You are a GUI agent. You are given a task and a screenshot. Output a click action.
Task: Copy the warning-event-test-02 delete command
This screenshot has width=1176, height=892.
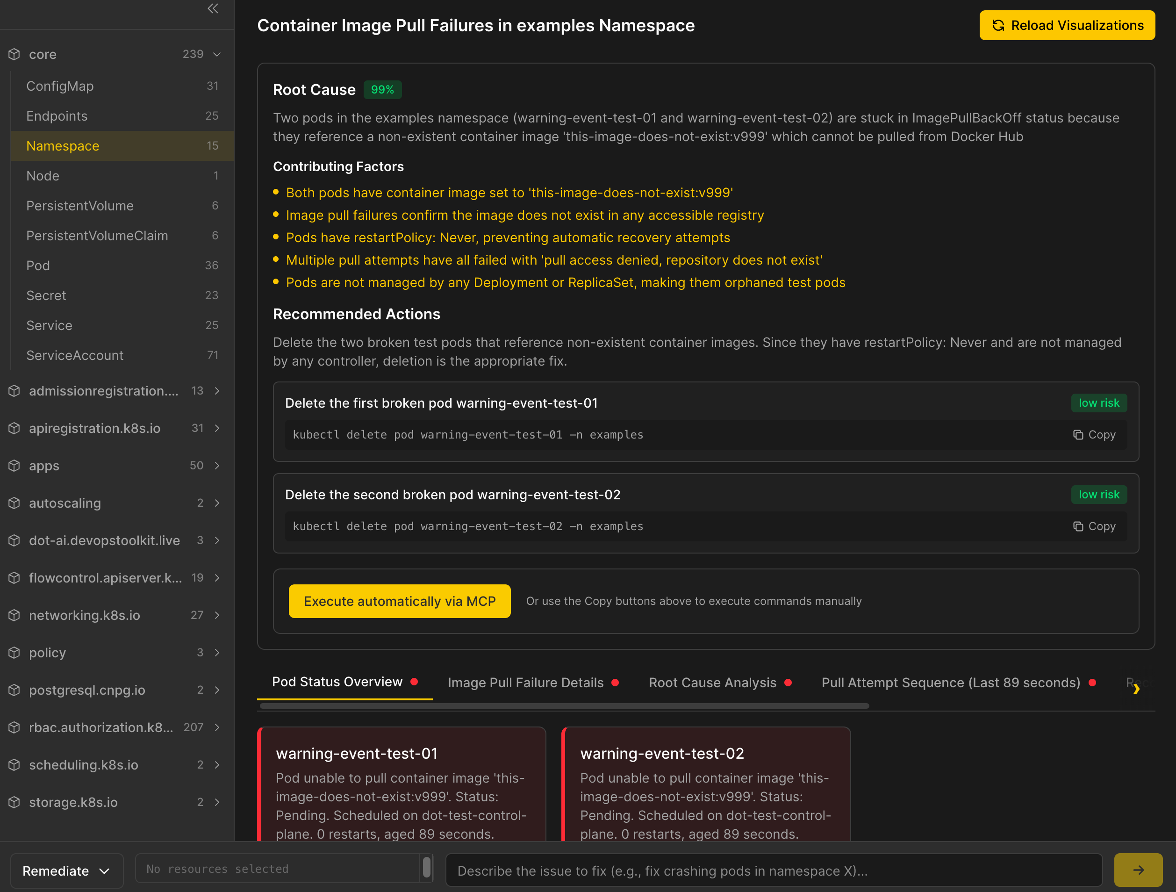1094,526
